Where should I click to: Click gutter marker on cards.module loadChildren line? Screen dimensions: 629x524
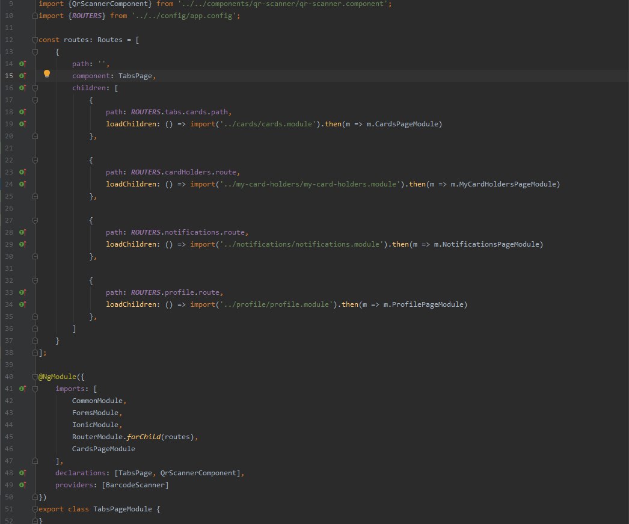click(x=23, y=124)
